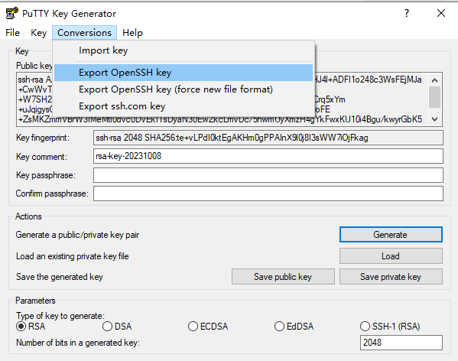Click the public key scrollbar up arrow
The height and width of the screenshot is (361, 458).
434,80
